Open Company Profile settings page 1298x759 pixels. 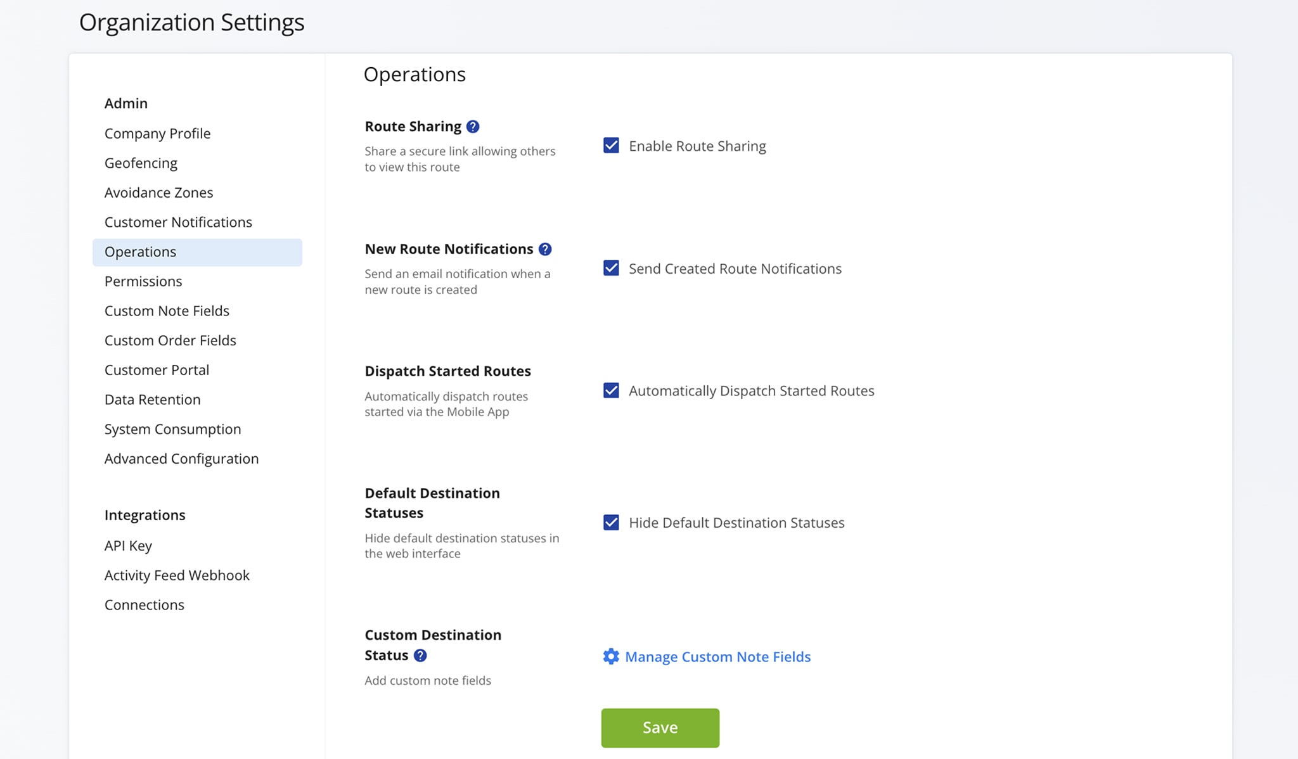pyautogui.click(x=157, y=134)
